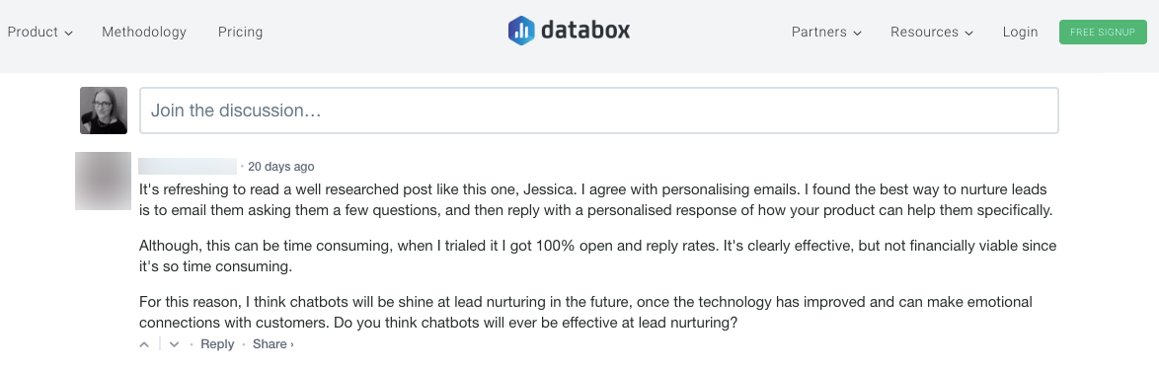Open the Share options for the comment
The image size is (1159, 368).
click(272, 344)
